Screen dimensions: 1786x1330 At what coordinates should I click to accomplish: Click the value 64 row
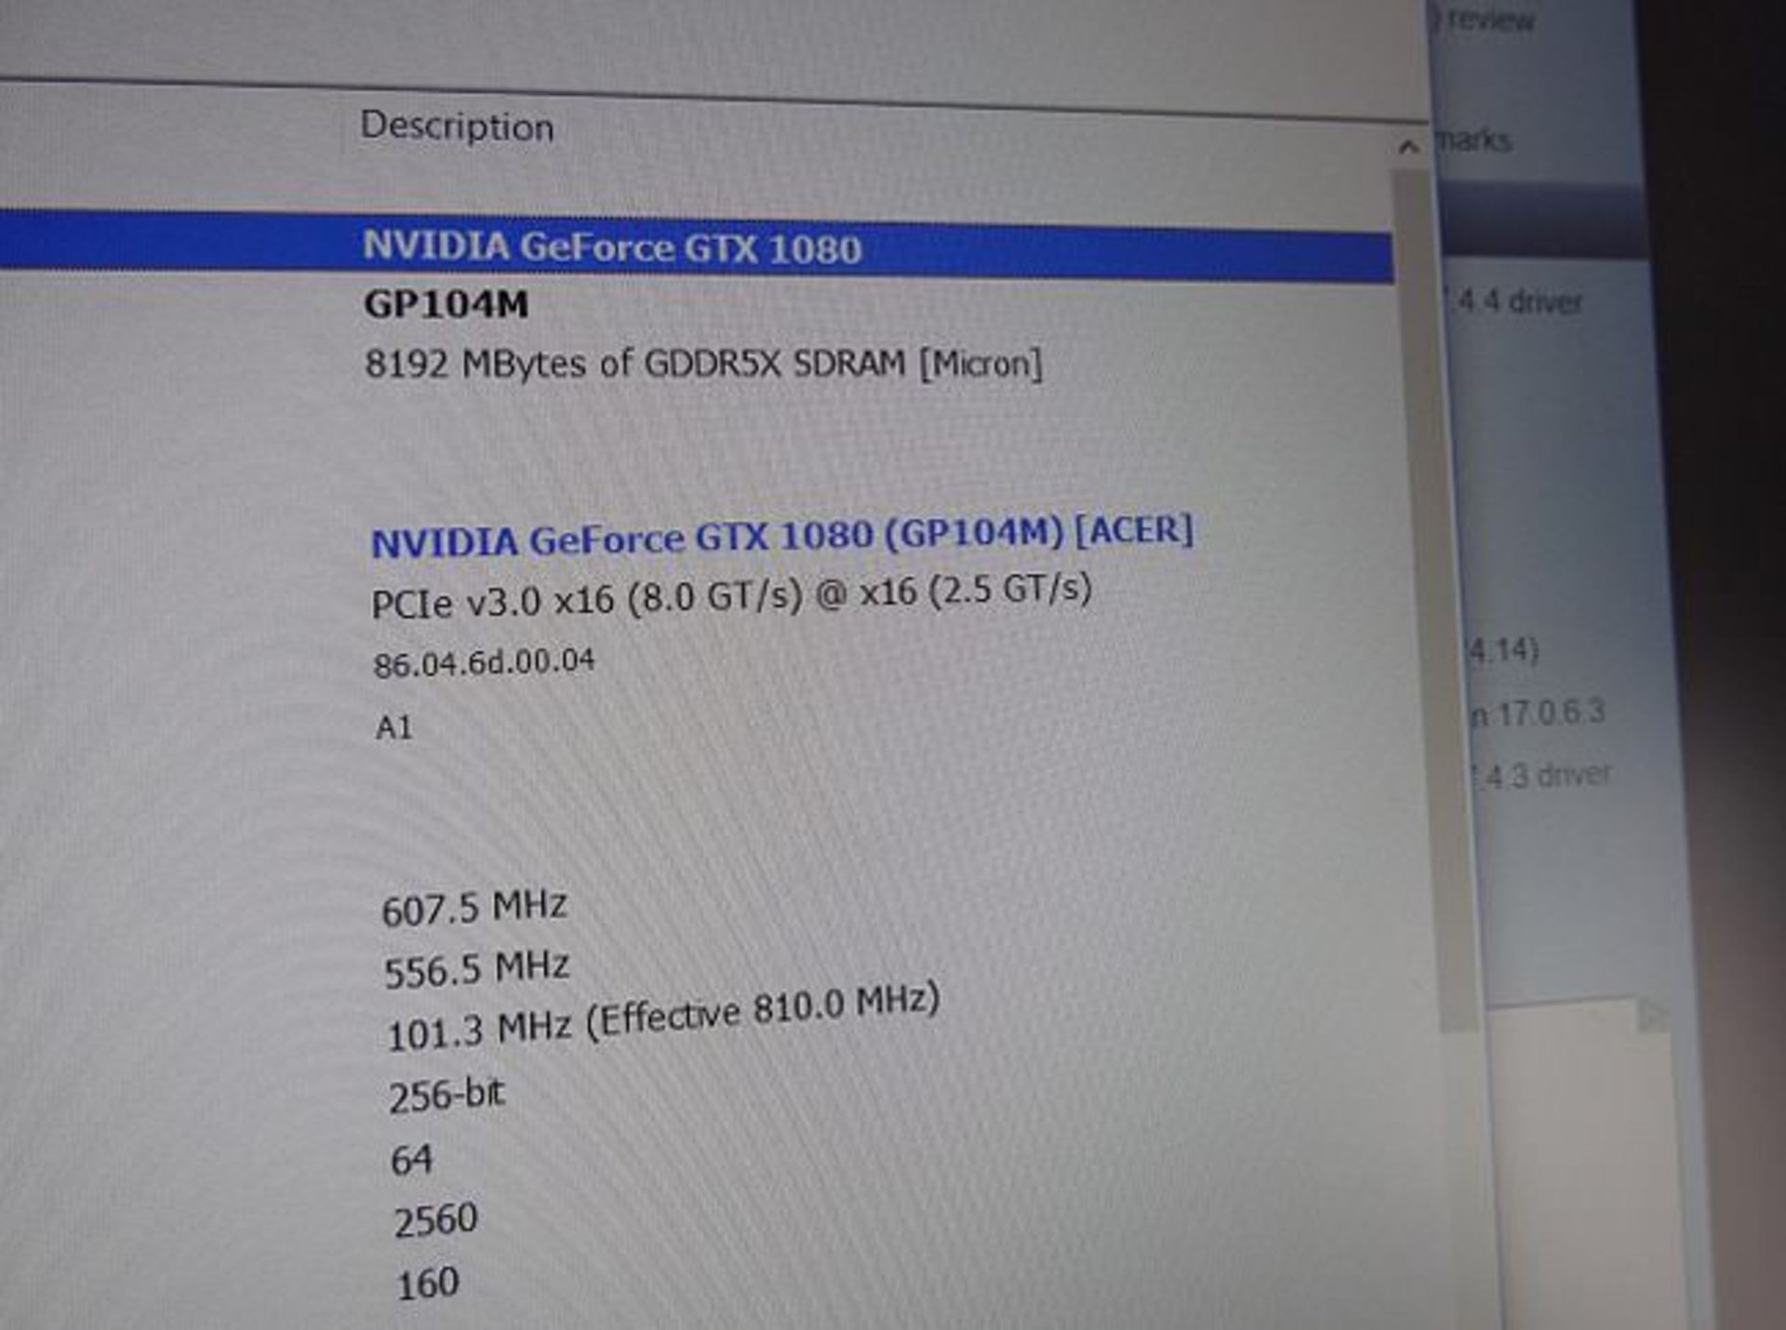pos(411,1159)
